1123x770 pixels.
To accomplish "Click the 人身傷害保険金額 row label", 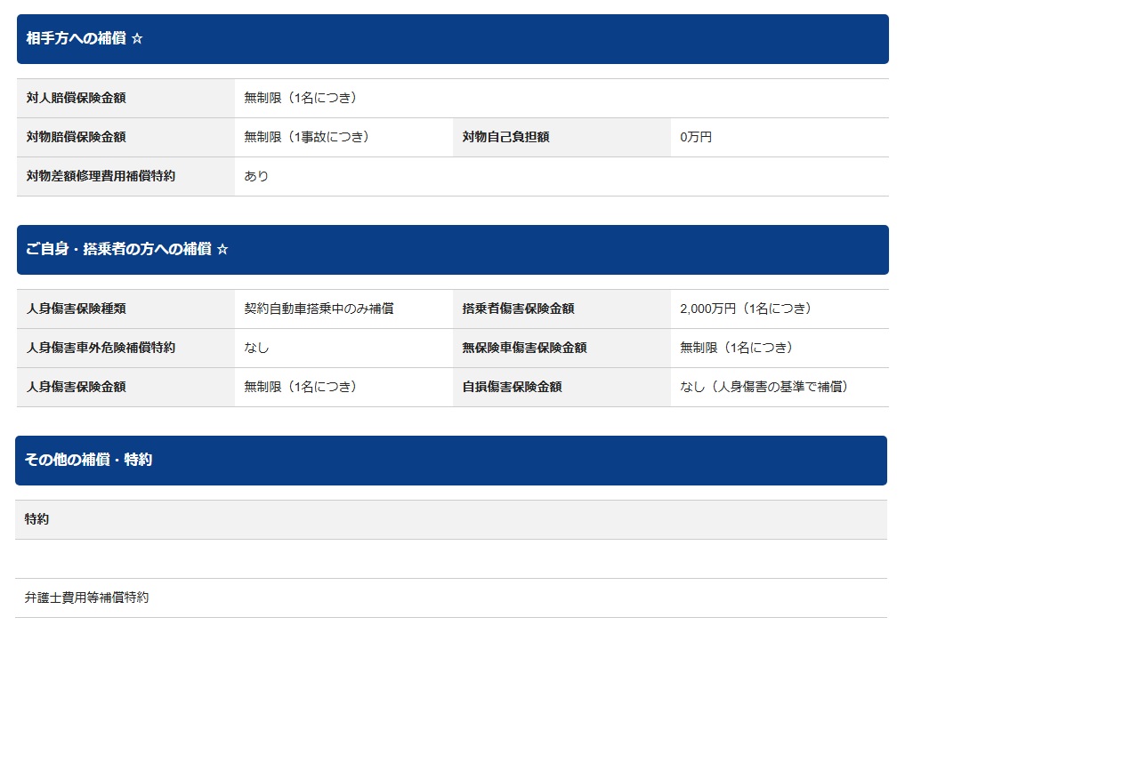I will click(x=77, y=387).
